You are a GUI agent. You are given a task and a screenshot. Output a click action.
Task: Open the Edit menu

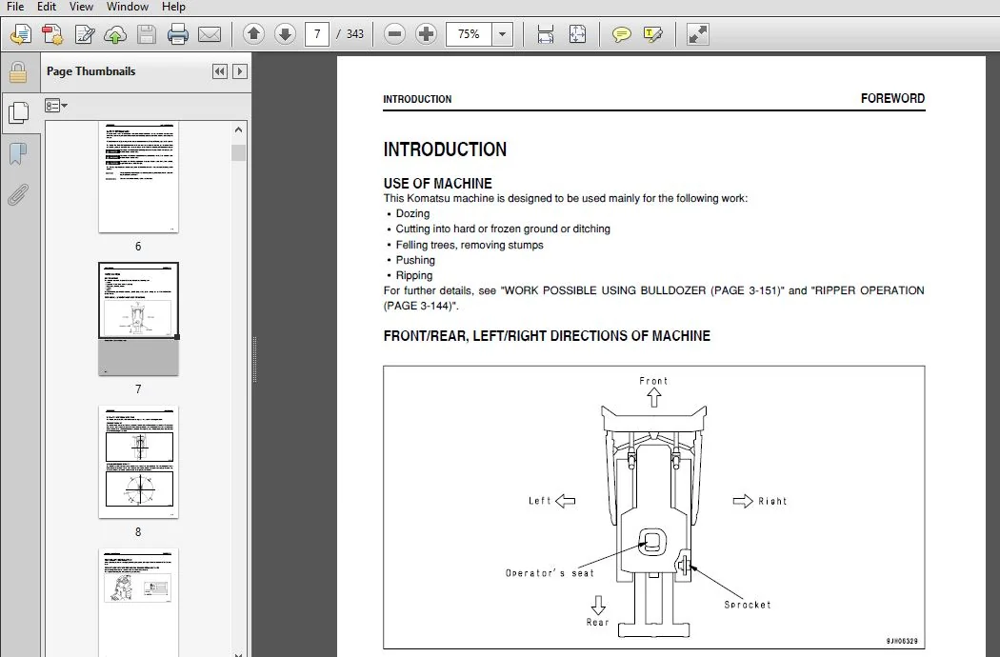tap(47, 7)
